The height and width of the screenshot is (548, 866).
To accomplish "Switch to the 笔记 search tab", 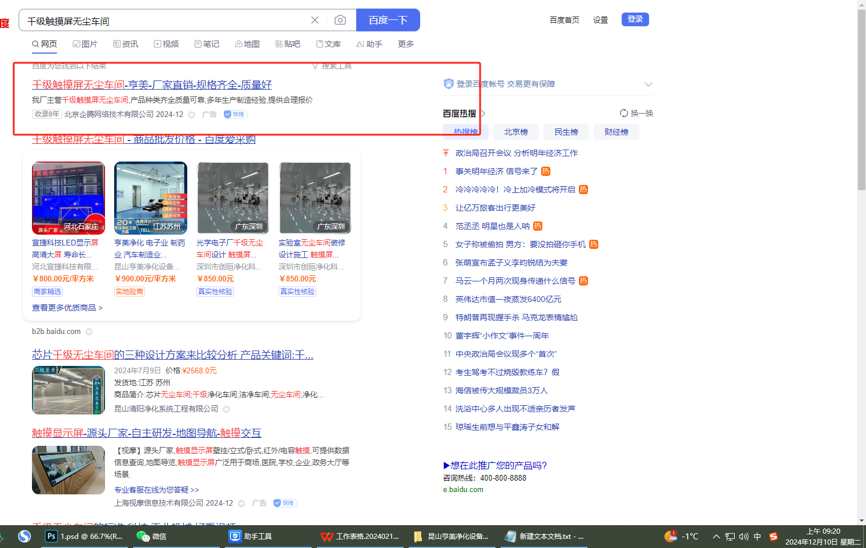I will pyautogui.click(x=207, y=44).
